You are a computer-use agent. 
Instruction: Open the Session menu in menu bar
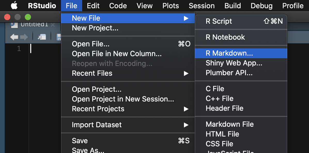(202, 6)
